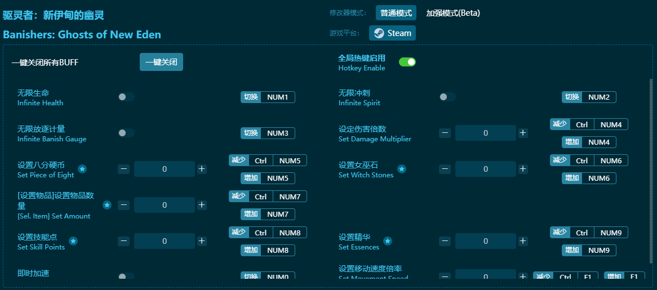The width and height of the screenshot is (657, 290).
Task: Turn on Infinite Banish Gauge
Action: point(126,133)
